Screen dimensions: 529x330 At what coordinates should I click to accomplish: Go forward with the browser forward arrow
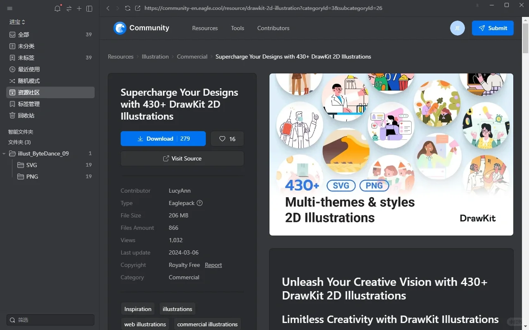click(x=118, y=8)
